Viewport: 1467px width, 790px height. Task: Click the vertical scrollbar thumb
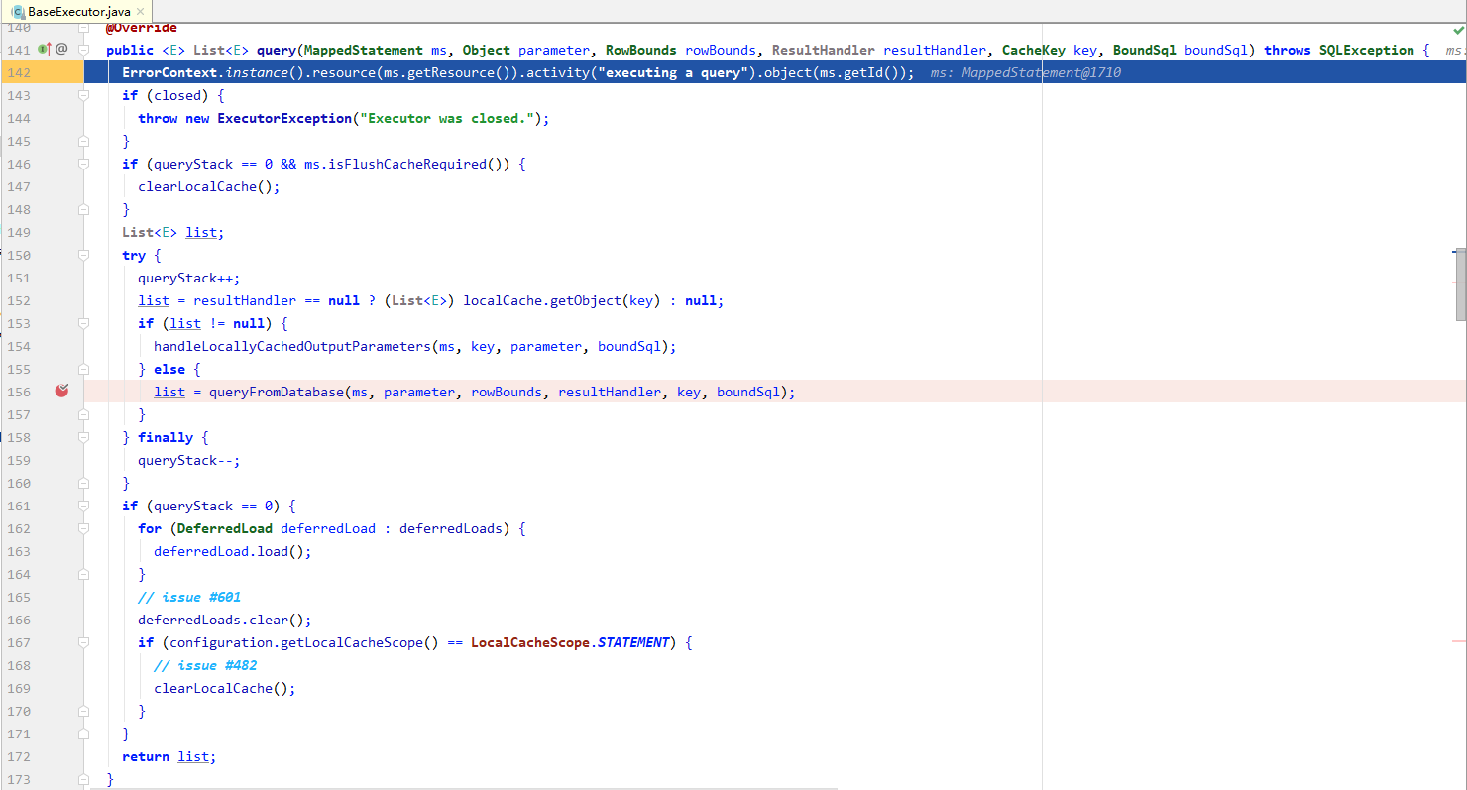tap(1461, 284)
